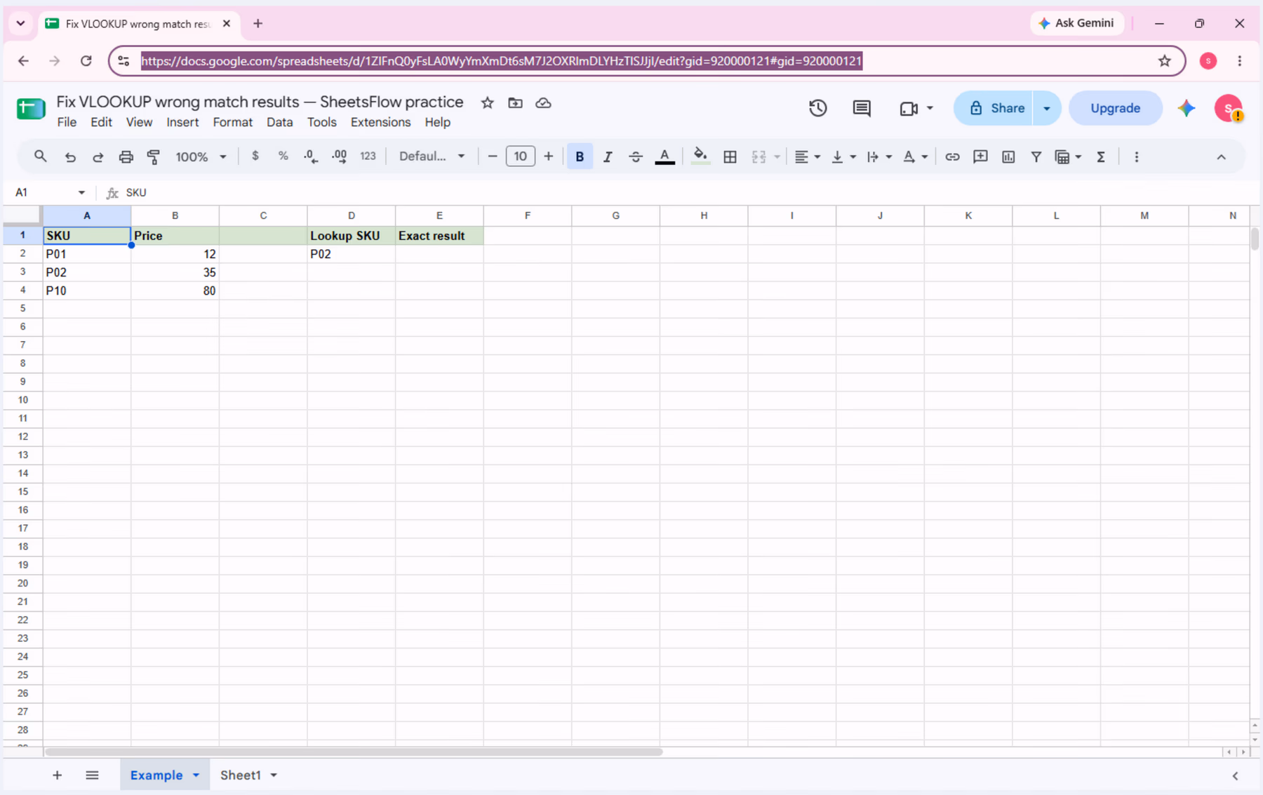1263x795 pixels.
Task: Toggle strikethrough formatting
Action: (x=636, y=156)
